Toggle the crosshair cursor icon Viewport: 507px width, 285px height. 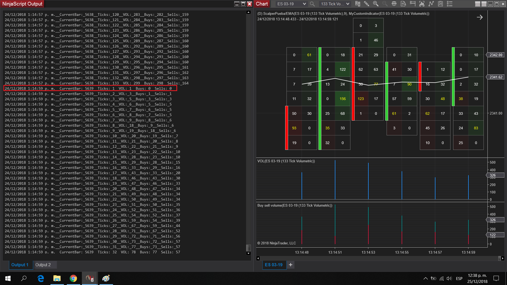[394, 4]
